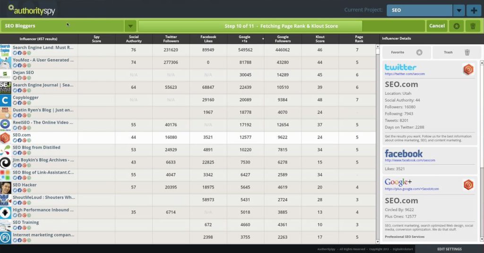Sort by the Twitter Followers column header

point(171,39)
